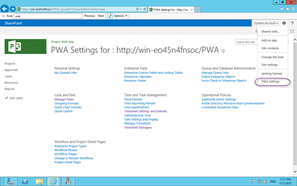Open Approvals in Quick Launch

(x=11, y=70)
